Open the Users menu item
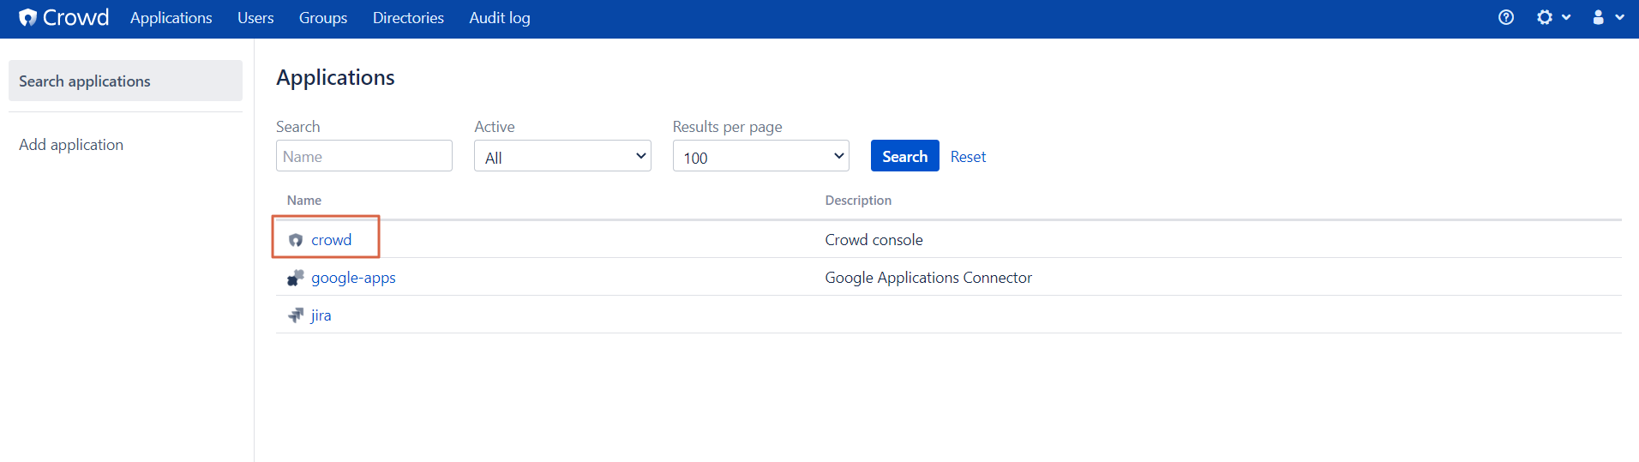This screenshot has width=1639, height=462. click(255, 17)
